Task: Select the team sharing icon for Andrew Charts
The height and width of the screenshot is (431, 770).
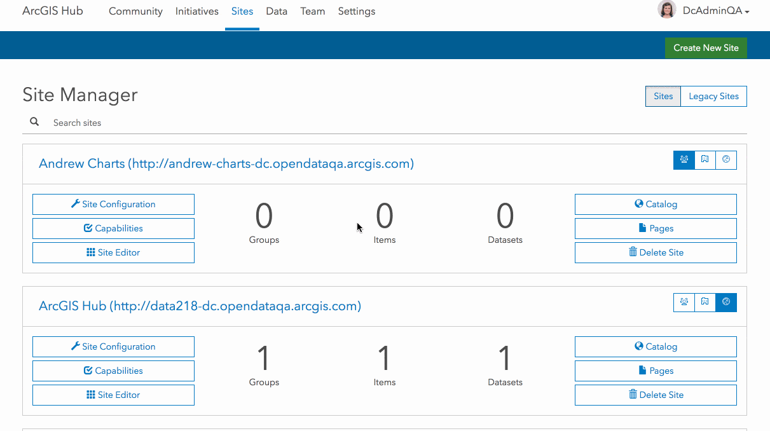Action: point(684,160)
